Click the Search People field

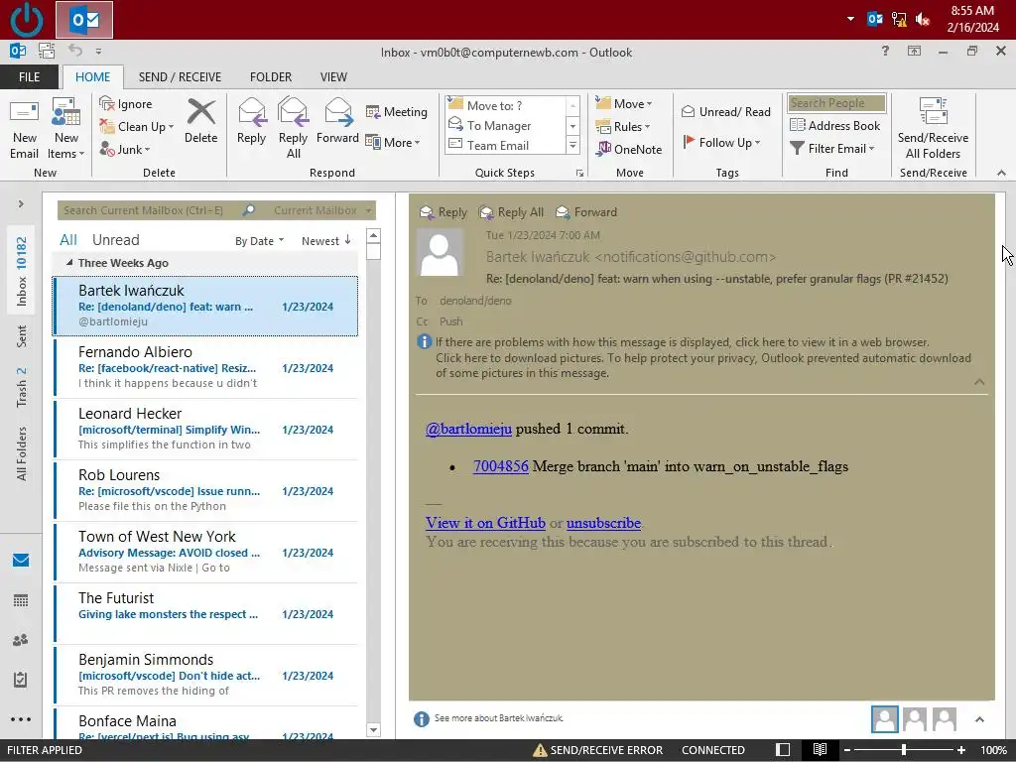click(x=836, y=103)
